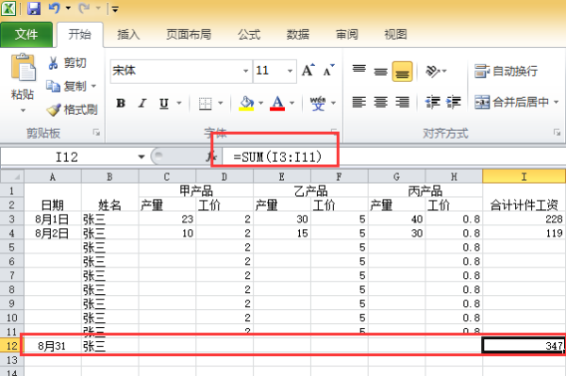Toggle Underline formatting

coord(164,104)
